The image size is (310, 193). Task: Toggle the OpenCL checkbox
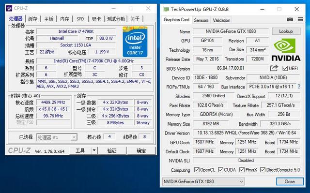click(197, 170)
